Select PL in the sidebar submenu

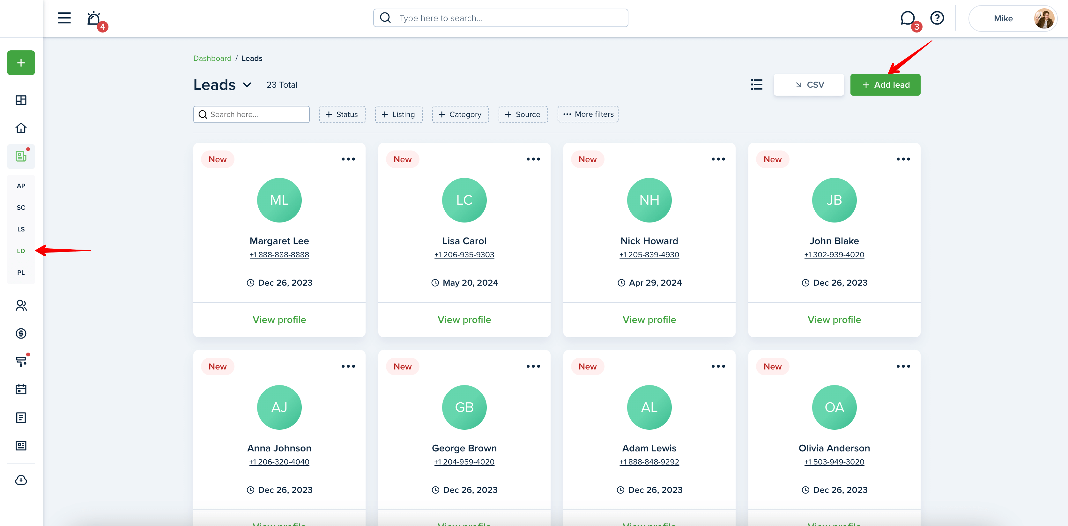pyautogui.click(x=21, y=273)
